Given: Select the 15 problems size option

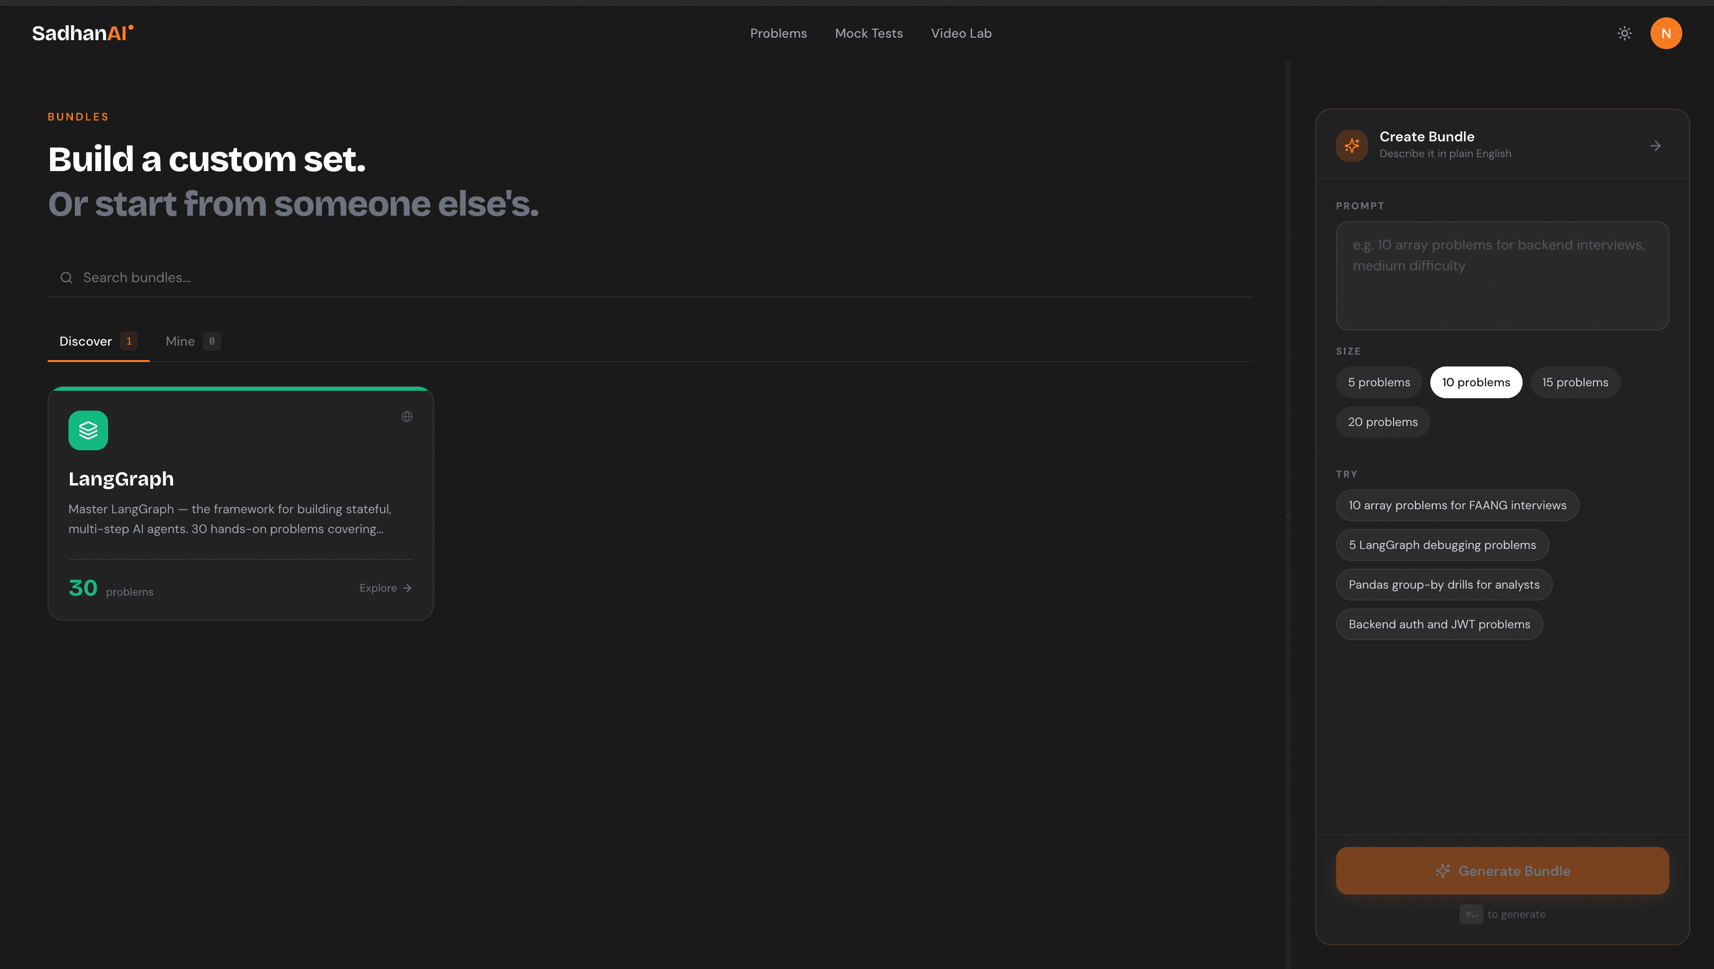Looking at the screenshot, I should (1575, 382).
